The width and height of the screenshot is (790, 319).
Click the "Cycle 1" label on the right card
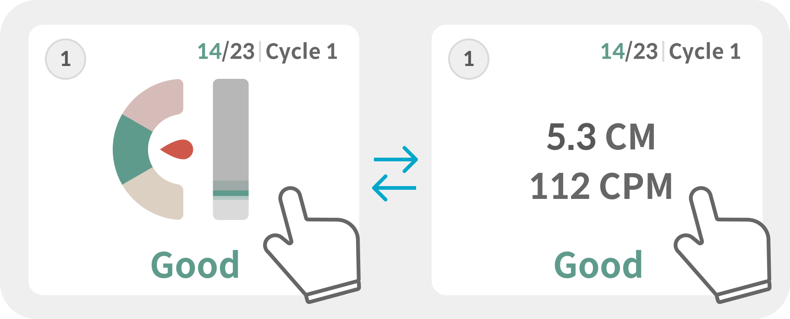coord(705,51)
